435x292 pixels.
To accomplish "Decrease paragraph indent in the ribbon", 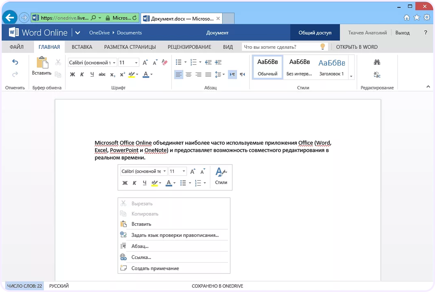I will click(208, 62).
